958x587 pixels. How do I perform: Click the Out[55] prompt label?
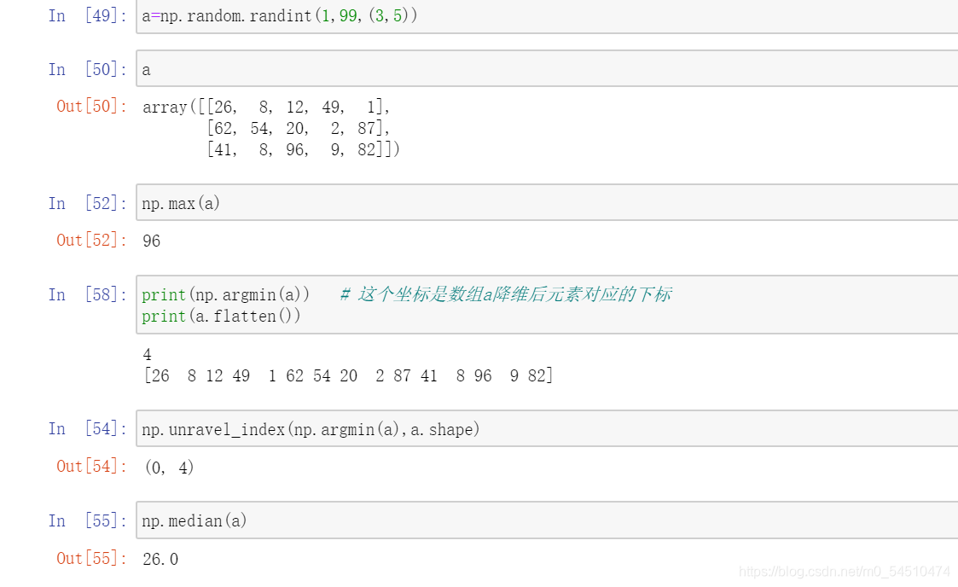tap(91, 558)
